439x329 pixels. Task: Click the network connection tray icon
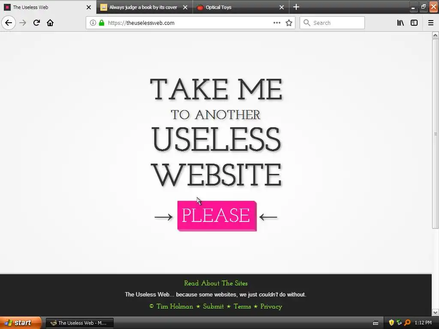click(x=399, y=323)
